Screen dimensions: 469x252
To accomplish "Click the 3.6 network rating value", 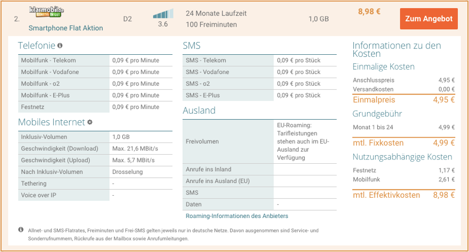I will pyautogui.click(x=163, y=24).
